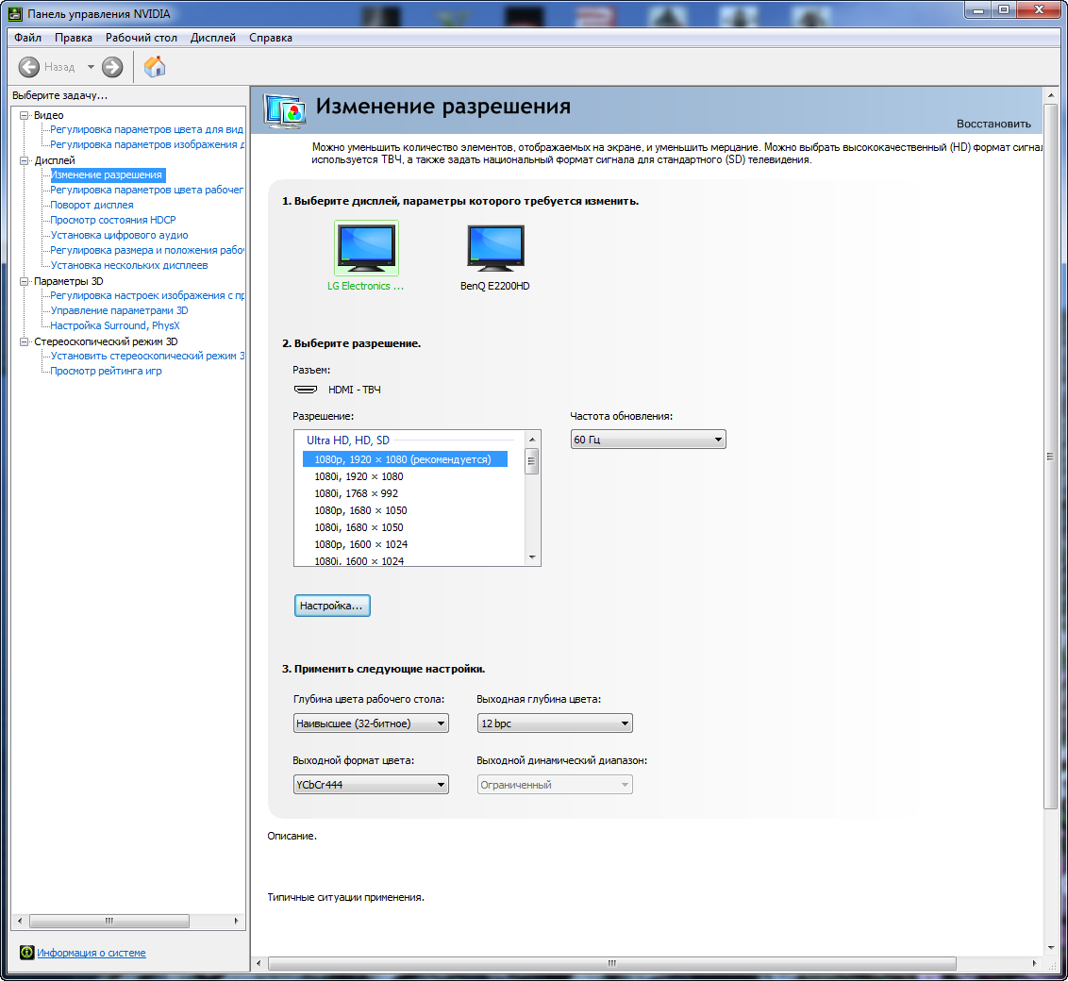The width and height of the screenshot is (1068, 981).
Task: Click resolution list scroll down arrow
Action: pos(532,557)
